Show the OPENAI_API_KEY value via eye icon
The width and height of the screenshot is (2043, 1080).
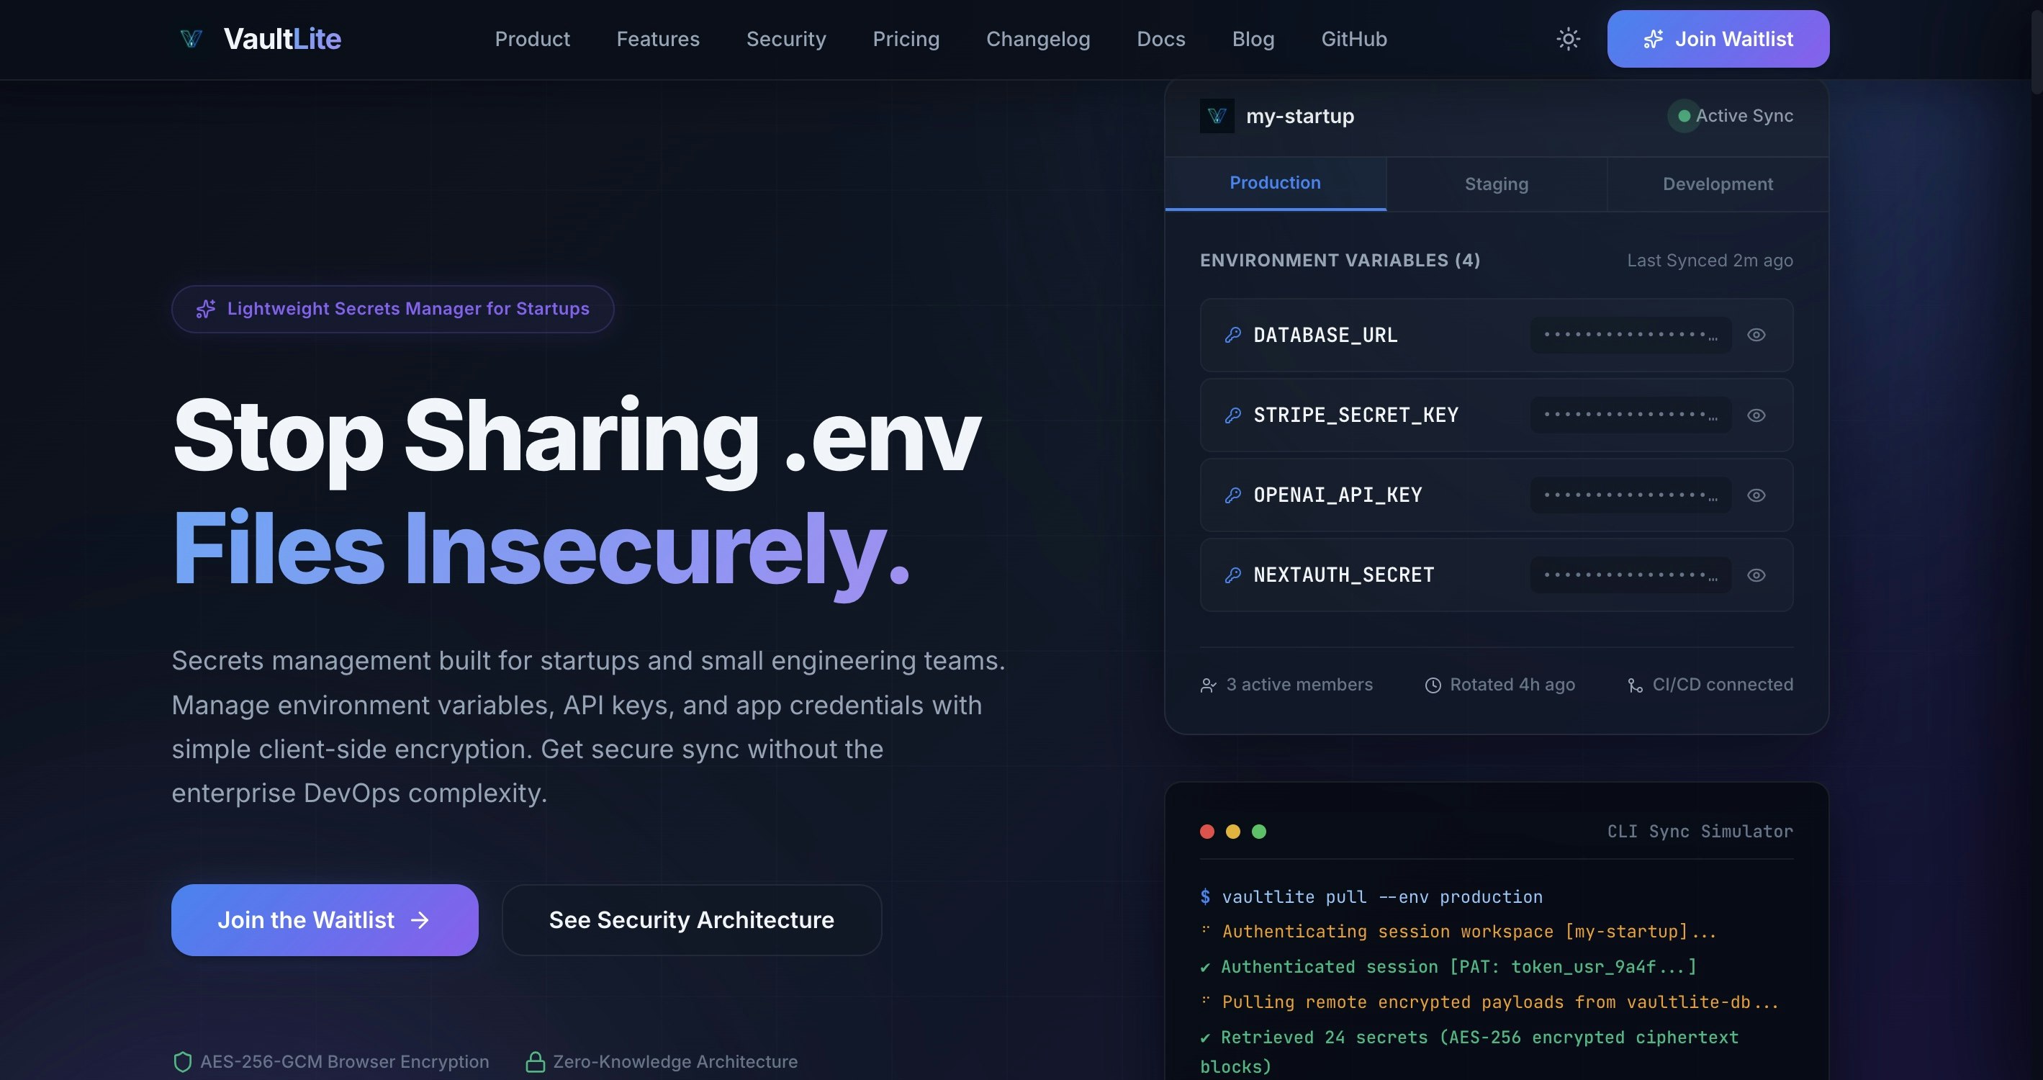pyautogui.click(x=1756, y=495)
